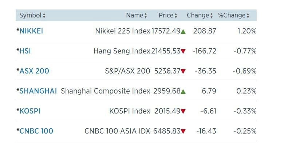Viewport: 292px width, 167px height.
Task: Select the Nikkei 225 Index name cell
Action: 123,31
